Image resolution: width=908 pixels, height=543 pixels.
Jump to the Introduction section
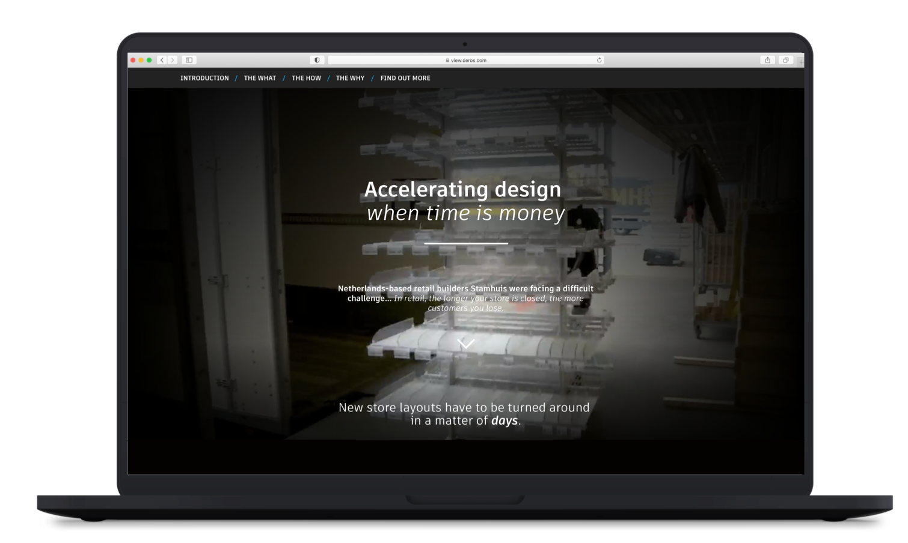tap(204, 78)
